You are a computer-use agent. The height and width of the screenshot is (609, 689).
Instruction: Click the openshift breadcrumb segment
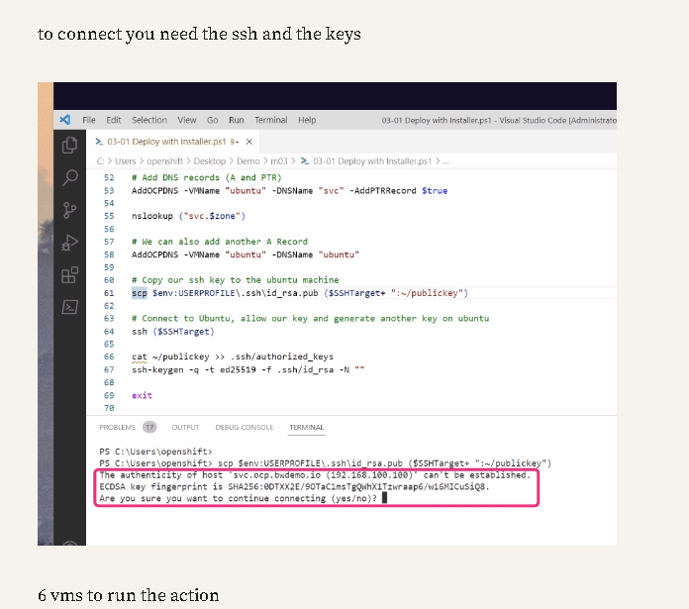pos(164,161)
